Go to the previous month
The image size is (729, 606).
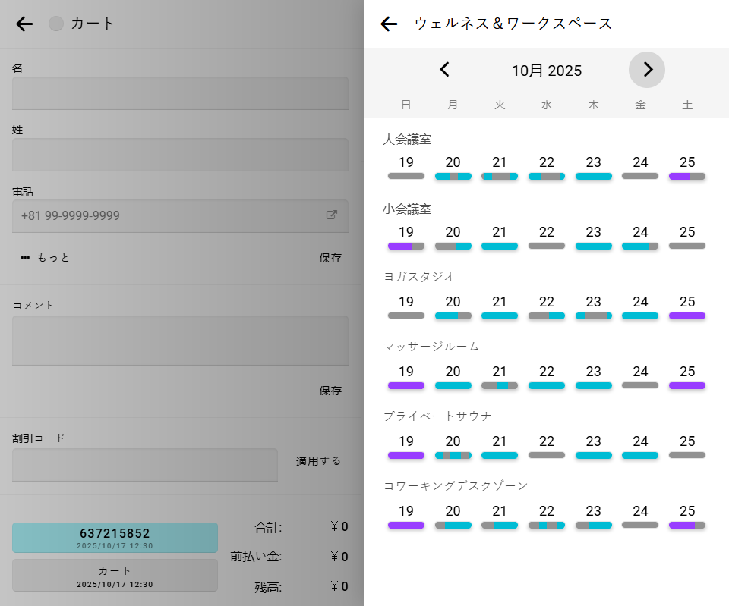445,71
